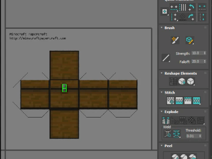Select the Relax brush with cube icon
212x159 pixels.
[x=189, y=40]
